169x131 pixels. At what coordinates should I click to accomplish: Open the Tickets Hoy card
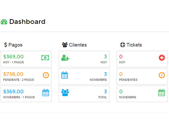tap(142, 59)
